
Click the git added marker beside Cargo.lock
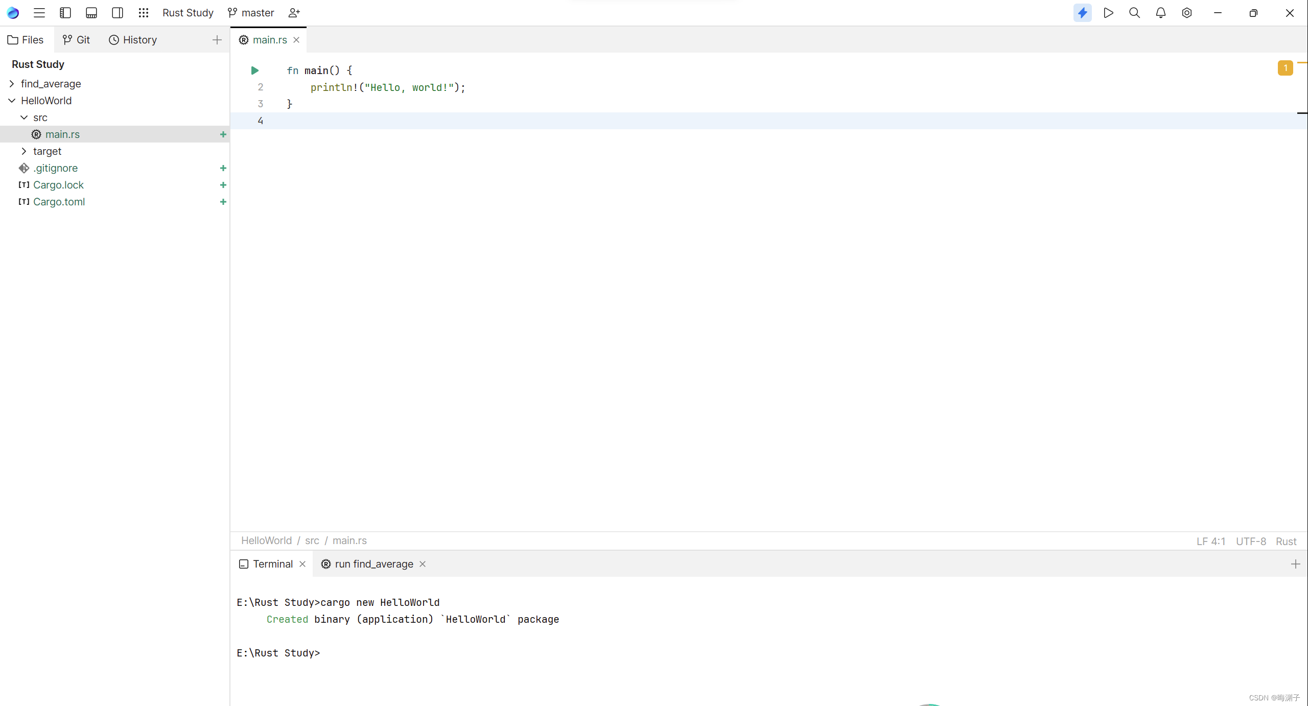(x=223, y=185)
